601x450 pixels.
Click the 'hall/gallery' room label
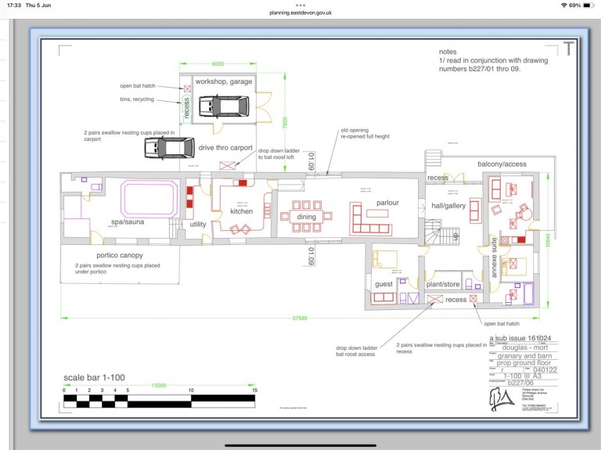pos(448,206)
